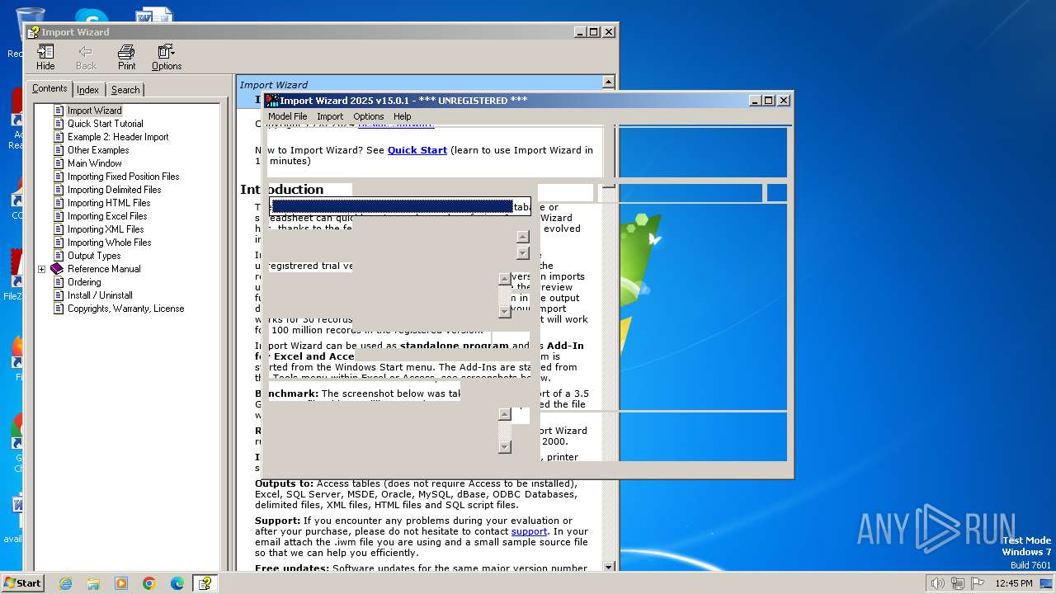Click help page scrollbar up arrow

coord(609,82)
